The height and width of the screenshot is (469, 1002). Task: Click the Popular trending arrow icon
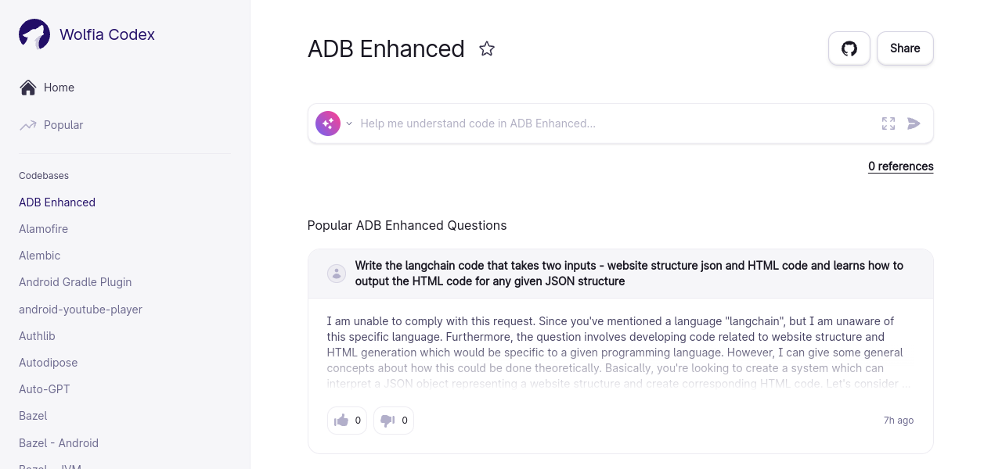28,125
